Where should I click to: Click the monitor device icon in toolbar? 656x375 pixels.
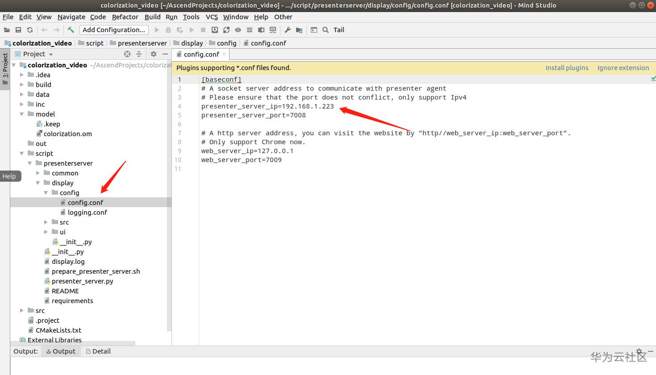pos(273,30)
